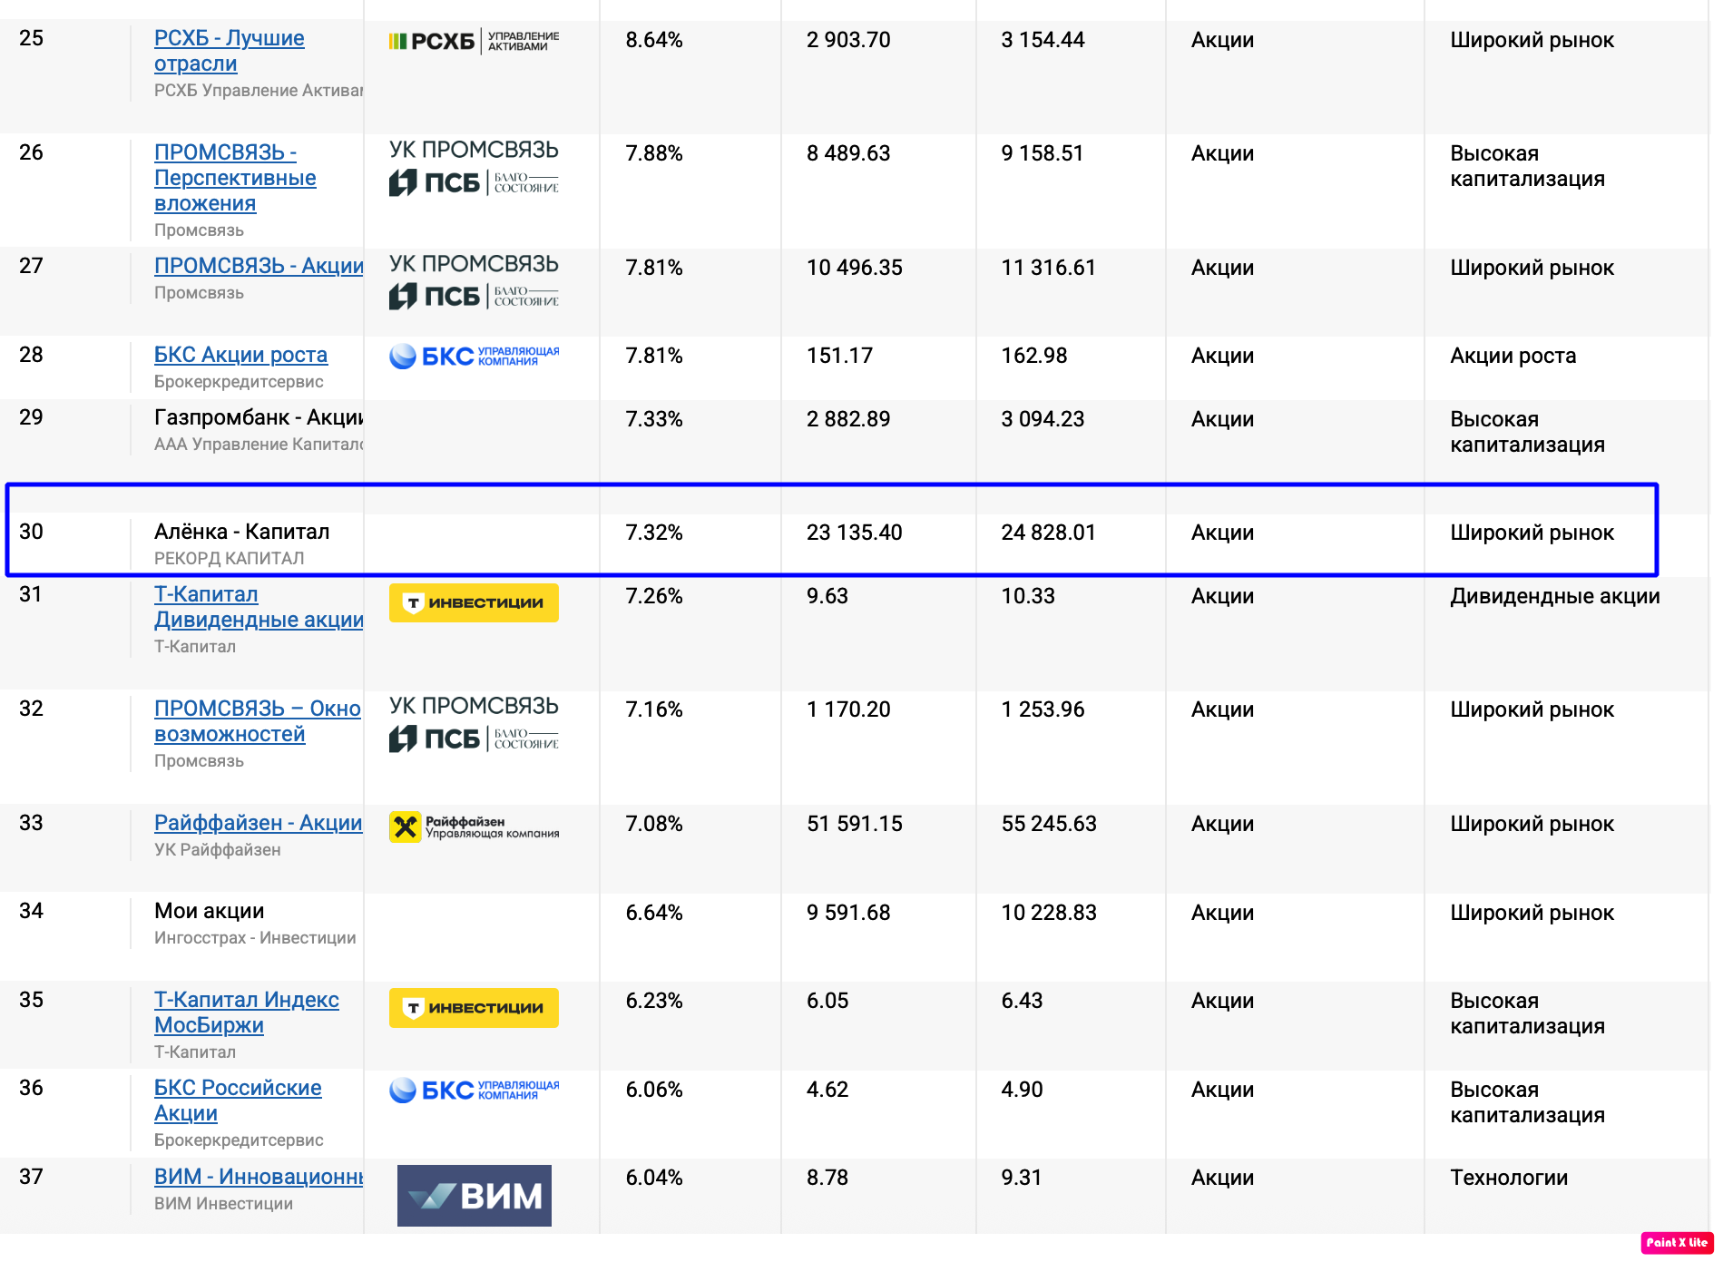
Task: Click the Paint X lite badge
Action: (x=1676, y=1242)
